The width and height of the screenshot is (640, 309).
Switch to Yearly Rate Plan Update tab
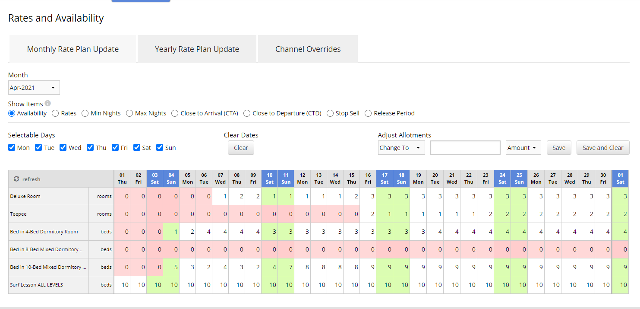197,49
